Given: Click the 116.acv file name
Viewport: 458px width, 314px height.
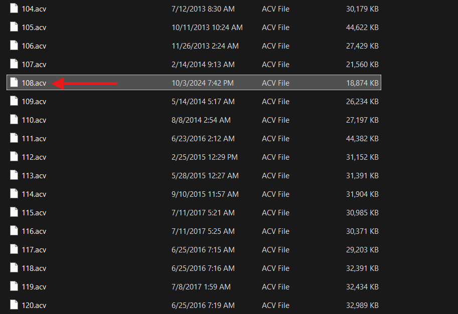Looking at the screenshot, I should click(x=34, y=231).
